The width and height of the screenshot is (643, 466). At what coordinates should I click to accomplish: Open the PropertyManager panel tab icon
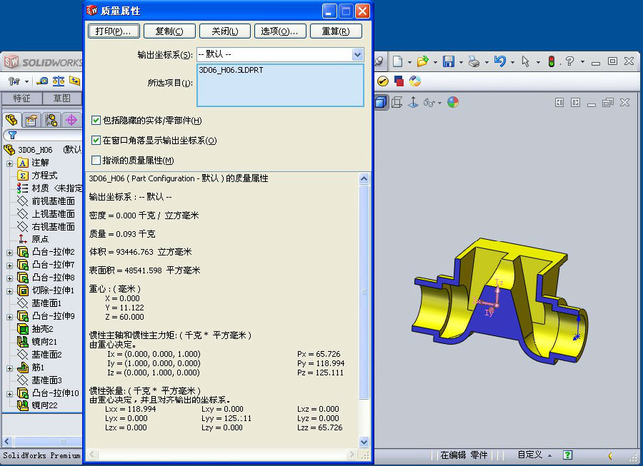[x=31, y=120]
